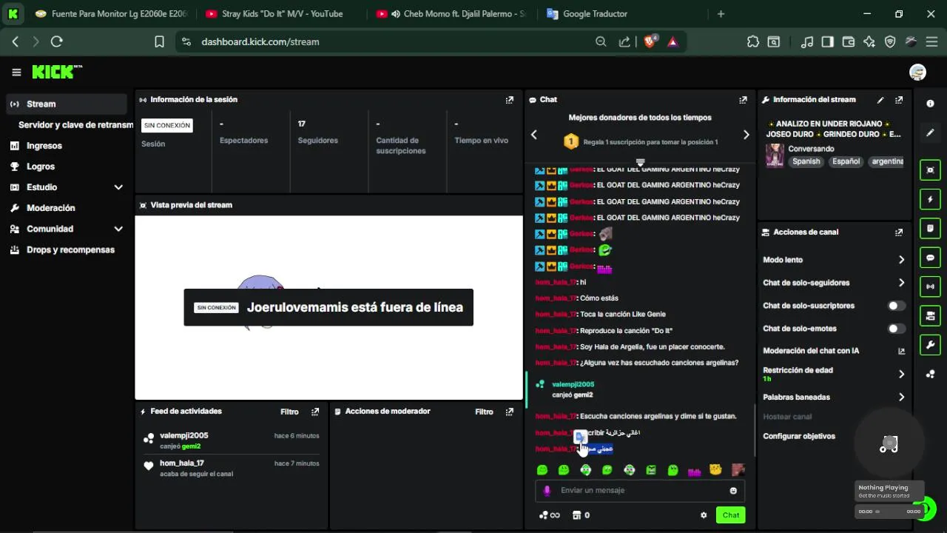Image resolution: width=947 pixels, height=533 pixels.
Task: Toggle the chat bubble widget icon
Action: coord(931,258)
